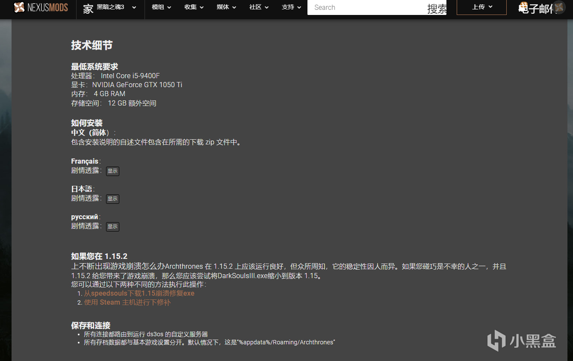This screenshot has height=361, width=573.
Task: Select the 12 GB 额外空间 text
Action: pyautogui.click(x=132, y=103)
